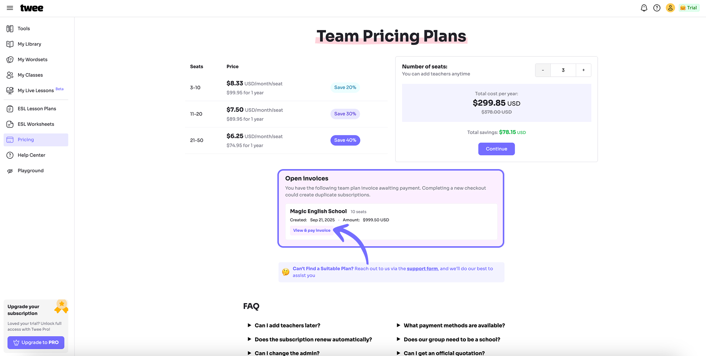The width and height of the screenshot is (706, 356).
Task: Select the My Classes people icon
Action: point(10,75)
